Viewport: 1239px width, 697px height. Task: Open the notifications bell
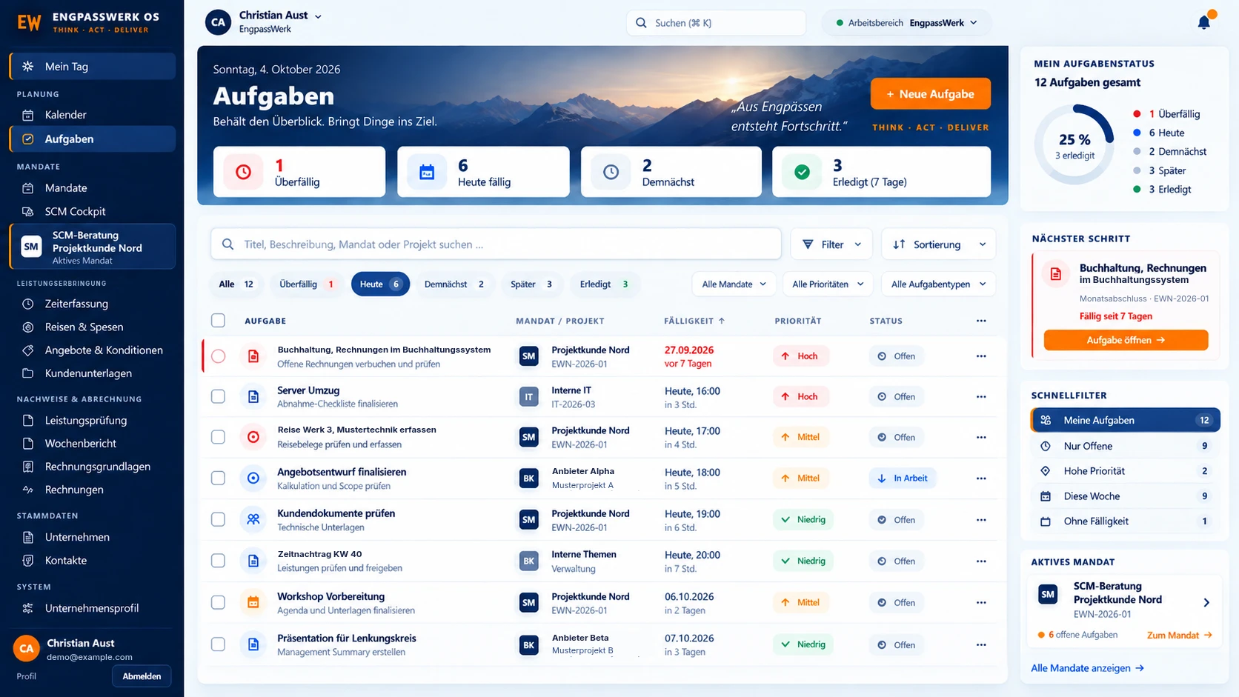click(1204, 22)
